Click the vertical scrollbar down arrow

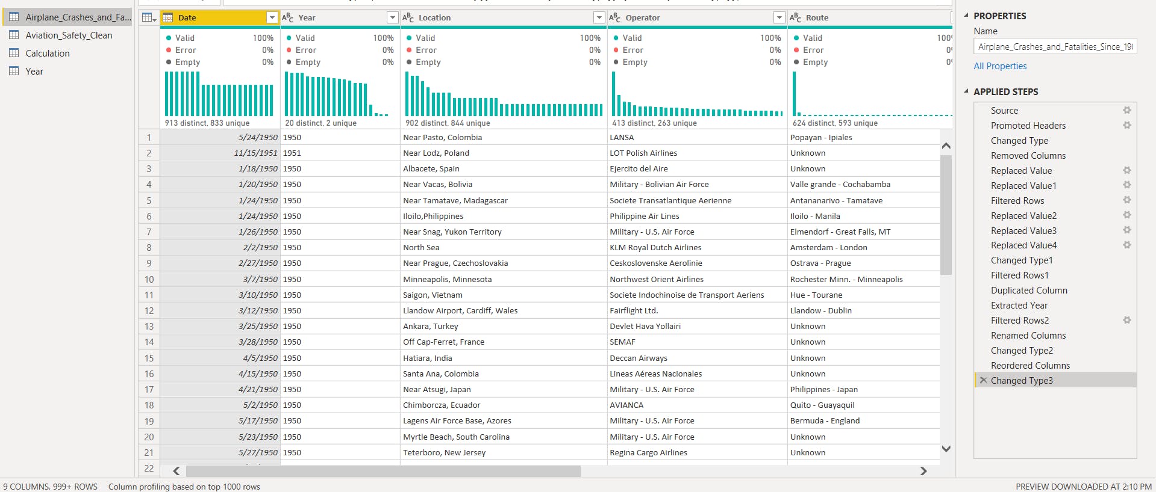coord(946,449)
